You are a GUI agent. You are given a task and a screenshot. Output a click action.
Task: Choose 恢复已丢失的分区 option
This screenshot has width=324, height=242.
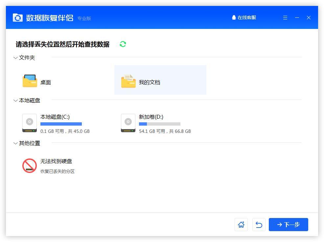point(58,171)
